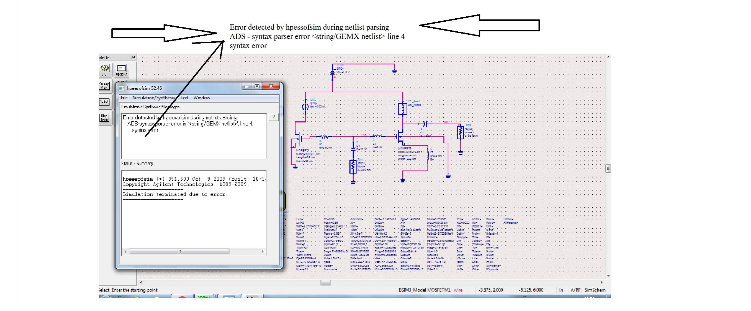751x311 pixels.
Task: Click the Term2 termination component
Action: 460,132
